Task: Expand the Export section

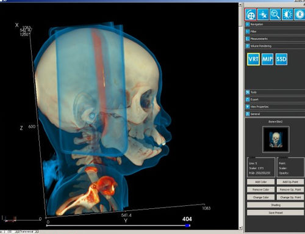Action: [x=275, y=100]
